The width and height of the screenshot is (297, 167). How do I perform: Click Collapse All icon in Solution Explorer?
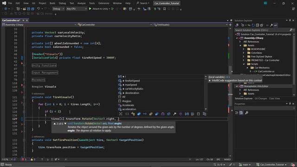pos(258,25)
